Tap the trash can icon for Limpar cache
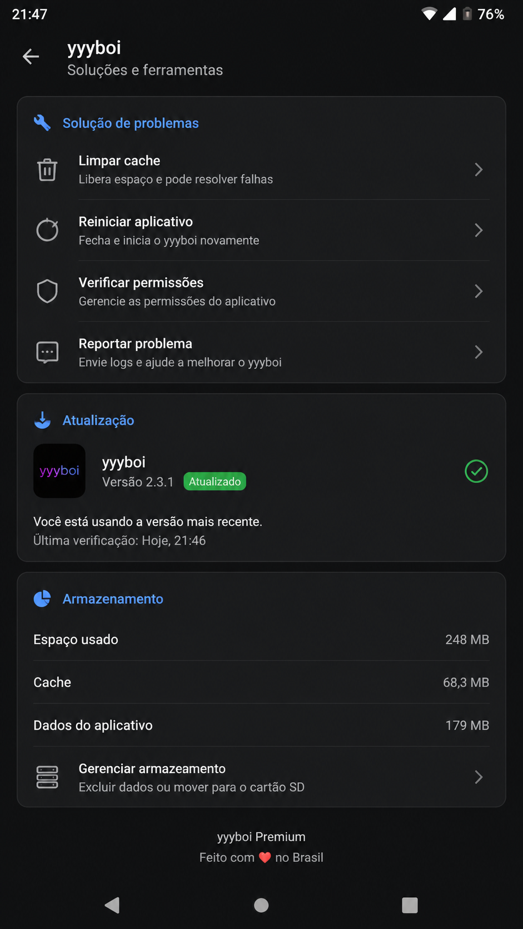Screen dimensions: 523x929 47,169
